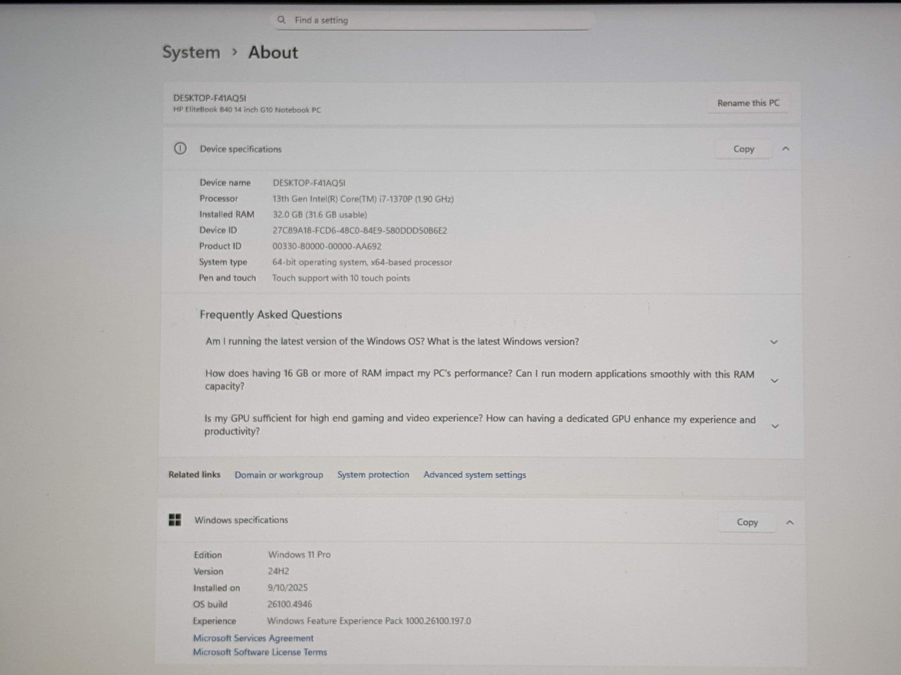The height and width of the screenshot is (675, 901).
Task: Expand the GPU high end gaming FAQ
Action: click(x=774, y=426)
